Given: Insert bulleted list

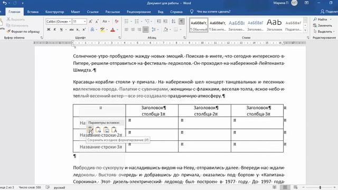Looking at the screenshot, I should click(126, 21).
